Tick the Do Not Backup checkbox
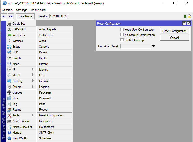The height and width of the screenshot is (142, 193). (x=122, y=40)
